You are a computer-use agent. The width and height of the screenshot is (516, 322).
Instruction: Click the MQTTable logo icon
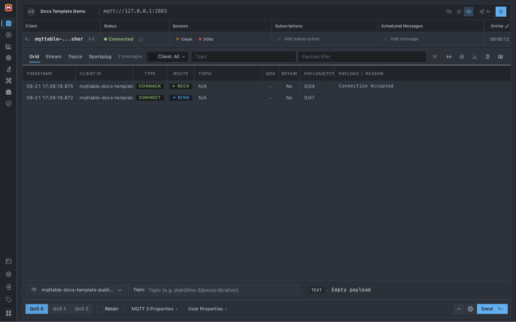tap(9, 8)
